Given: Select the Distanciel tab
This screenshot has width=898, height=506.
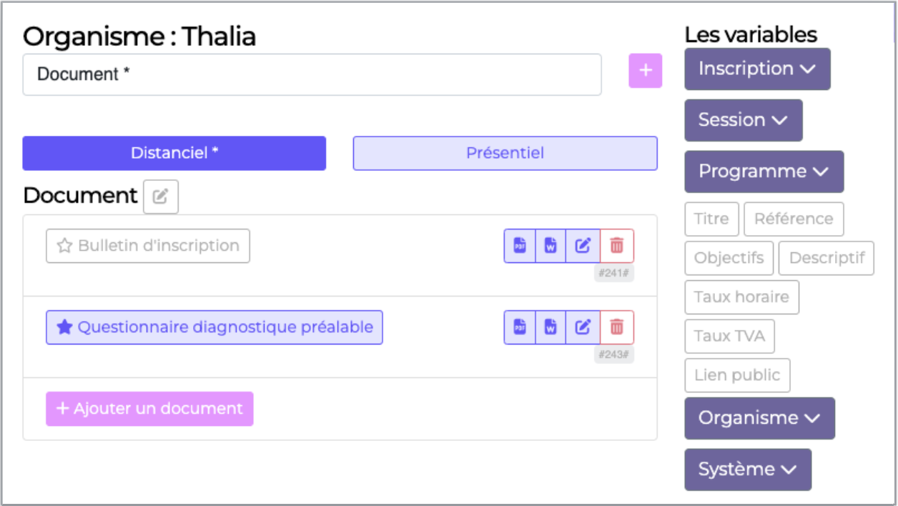Looking at the screenshot, I should coord(174,153).
